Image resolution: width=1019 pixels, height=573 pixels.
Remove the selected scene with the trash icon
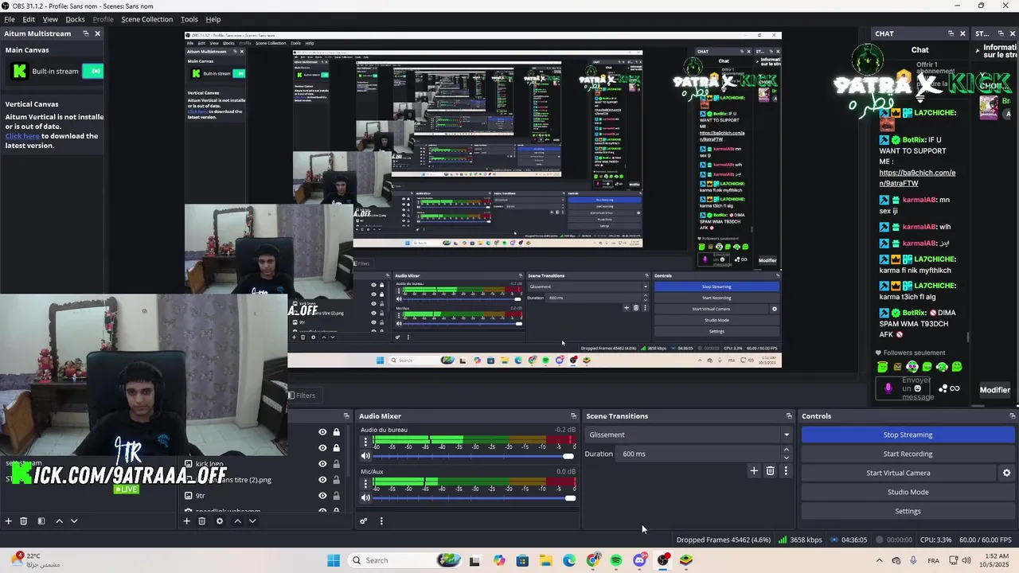pos(24,521)
